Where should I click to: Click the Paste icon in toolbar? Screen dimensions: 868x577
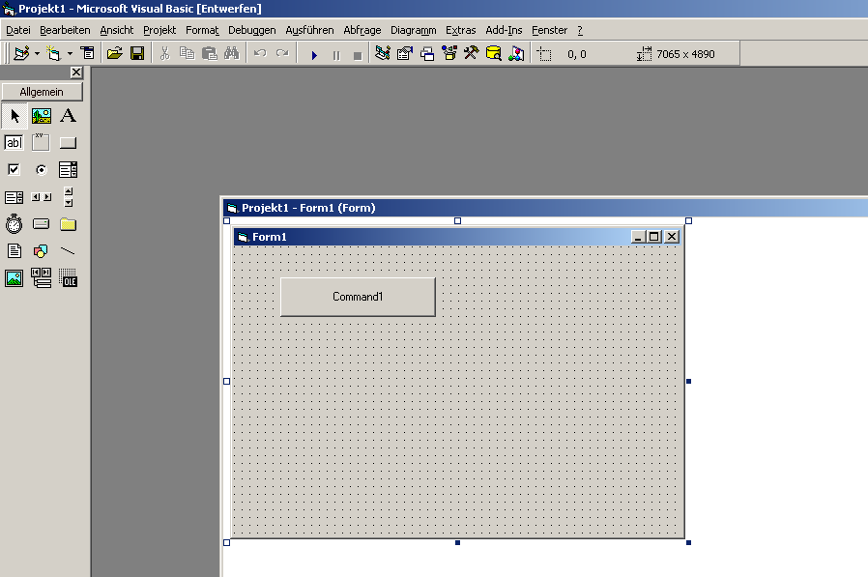209,54
